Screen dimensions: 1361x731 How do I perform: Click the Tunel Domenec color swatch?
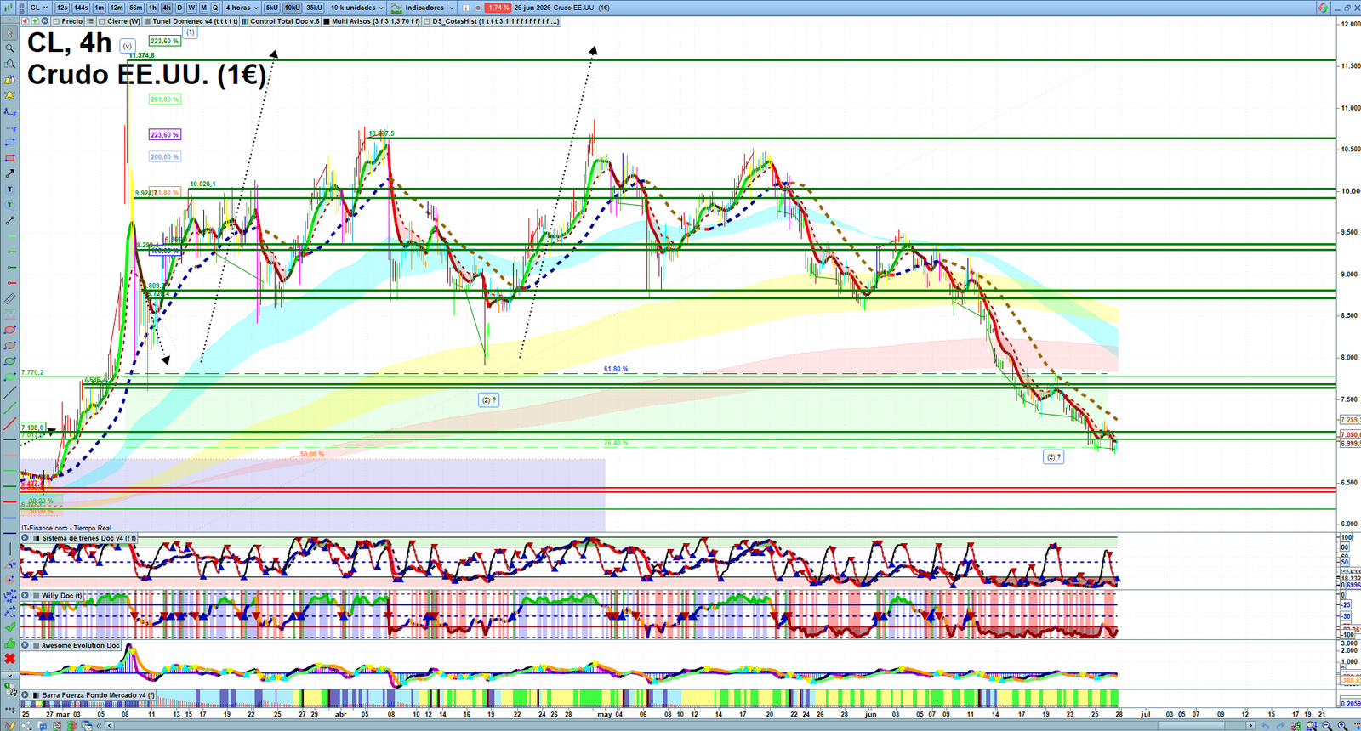pos(147,21)
